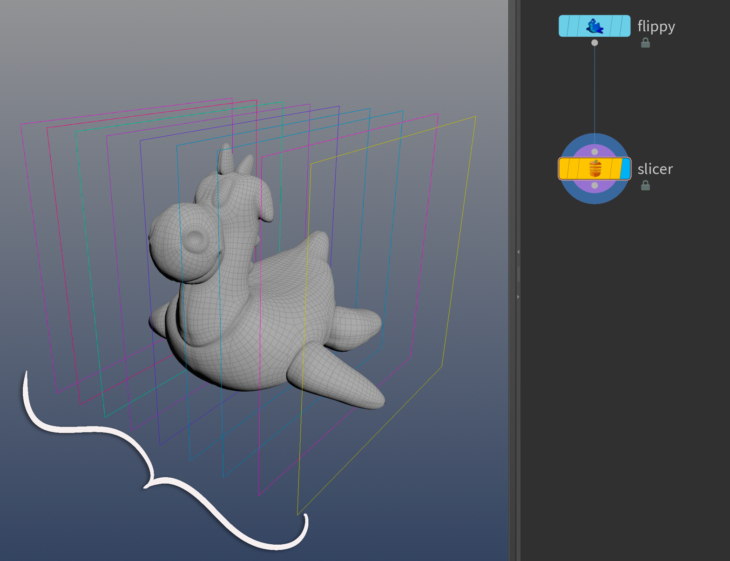The height and width of the screenshot is (561, 730).
Task: Toggle the blue display flag on slicer node
Action: click(625, 168)
